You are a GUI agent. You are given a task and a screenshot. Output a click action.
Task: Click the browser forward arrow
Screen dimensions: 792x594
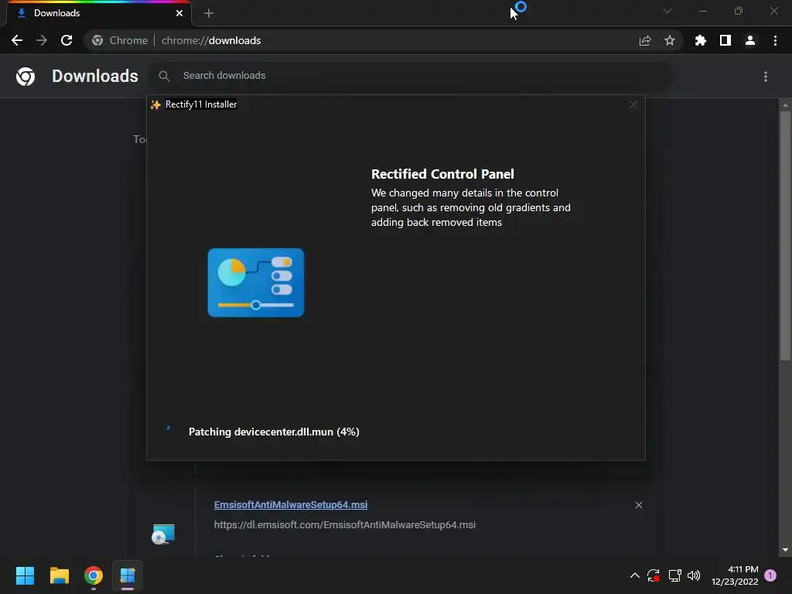tap(42, 40)
